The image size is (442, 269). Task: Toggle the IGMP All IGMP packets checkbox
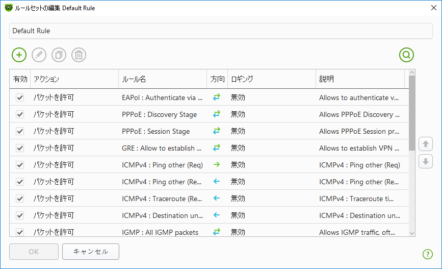click(x=20, y=232)
